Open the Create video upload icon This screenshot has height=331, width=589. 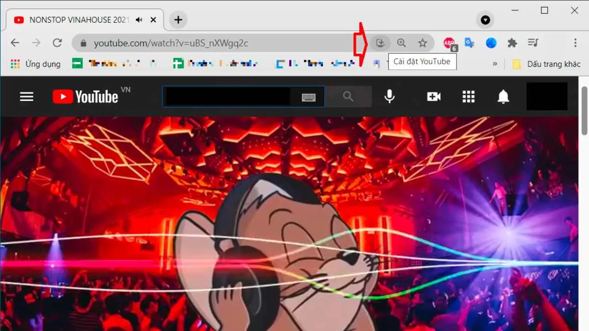pos(433,96)
